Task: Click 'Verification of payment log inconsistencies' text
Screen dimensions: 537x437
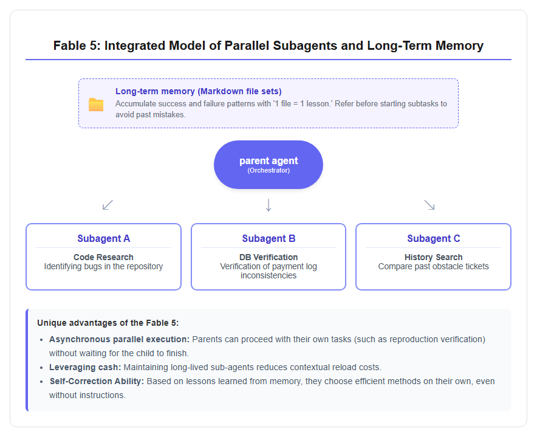Action: (x=268, y=270)
